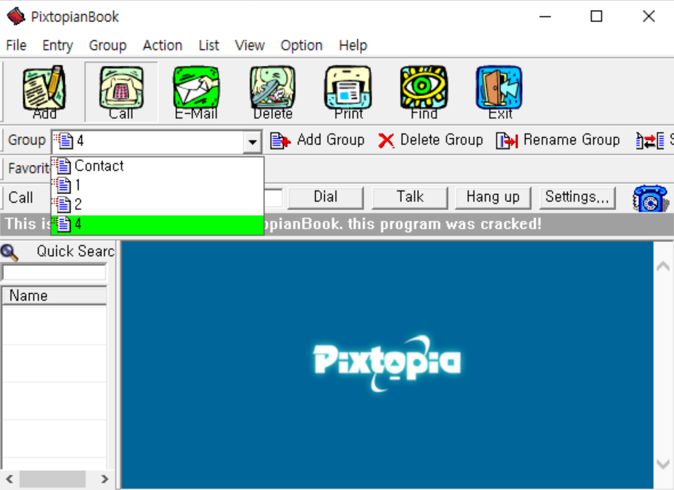Select group 2 in the dropdown list
The image size is (674, 490).
coord(158,205)
